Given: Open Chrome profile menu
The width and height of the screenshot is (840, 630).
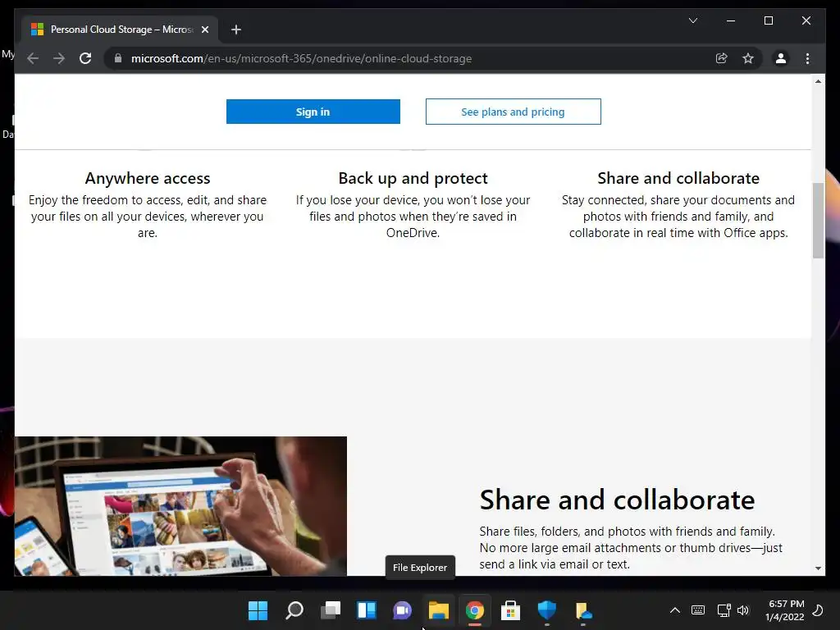Looking at the screenshot, I should pos(781,58).
